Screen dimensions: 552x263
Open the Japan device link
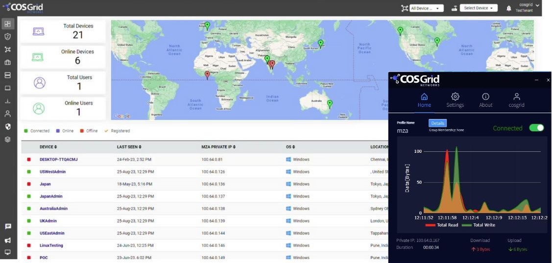tap(45, 184)
